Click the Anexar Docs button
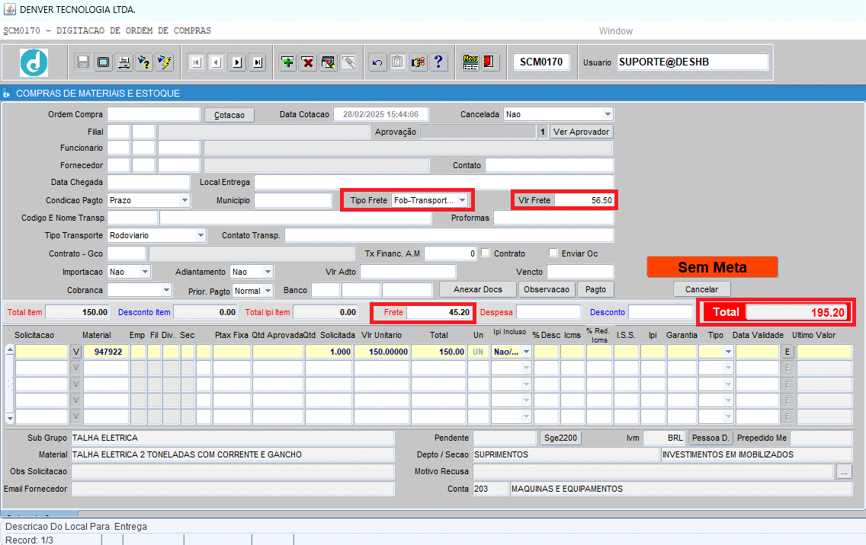This screenshot has height=545, width=866. [478, 289]
